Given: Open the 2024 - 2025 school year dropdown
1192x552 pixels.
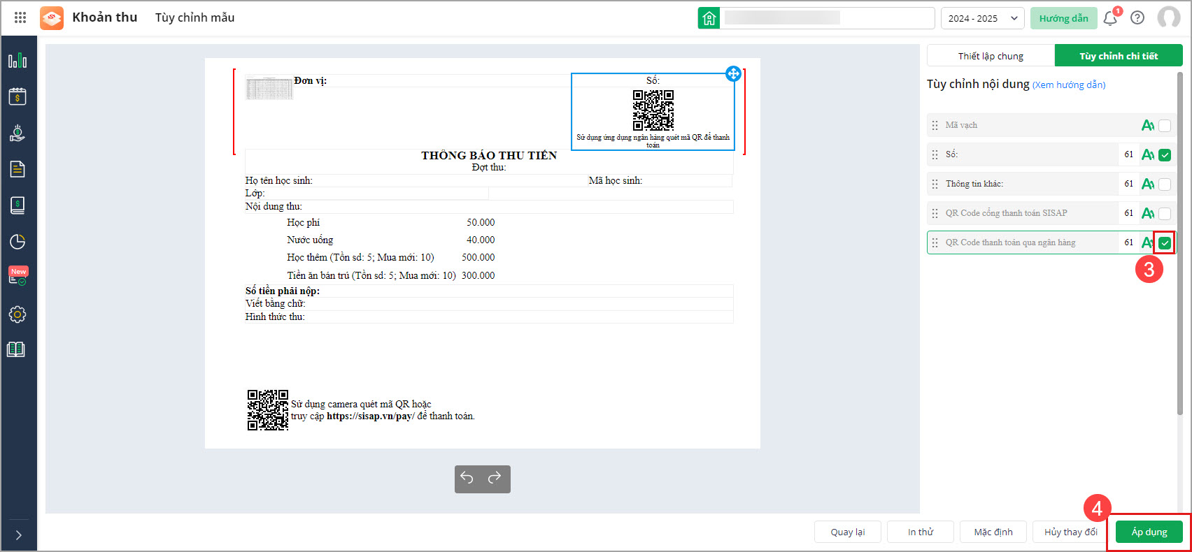Looking at the screenshot, I should coord(982,18).
